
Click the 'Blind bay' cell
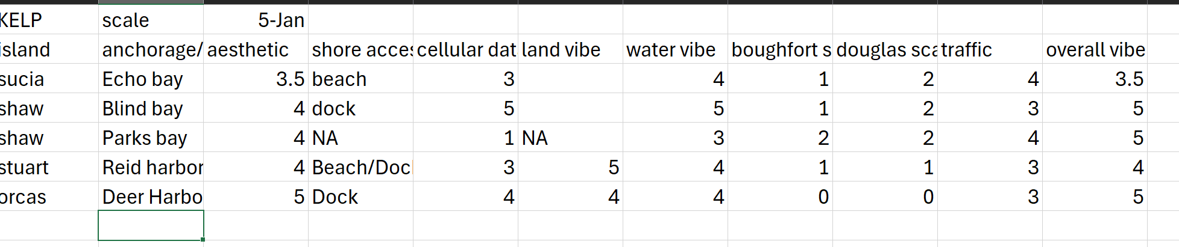[x=151, y=108]
